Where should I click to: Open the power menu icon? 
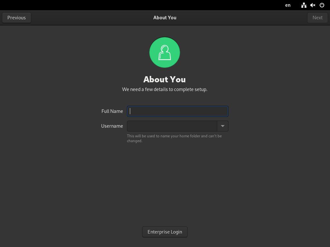tap(322, 5)
